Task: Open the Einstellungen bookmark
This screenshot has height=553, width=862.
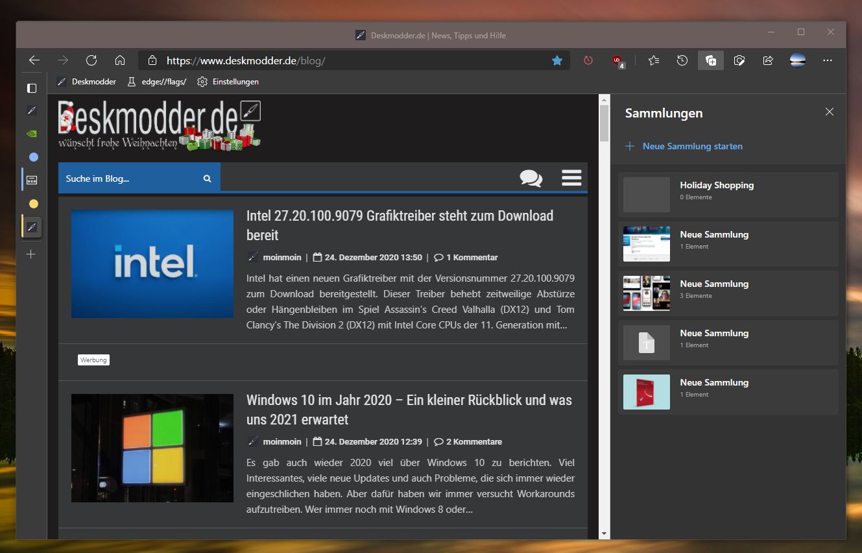Action: coord(228,82)
